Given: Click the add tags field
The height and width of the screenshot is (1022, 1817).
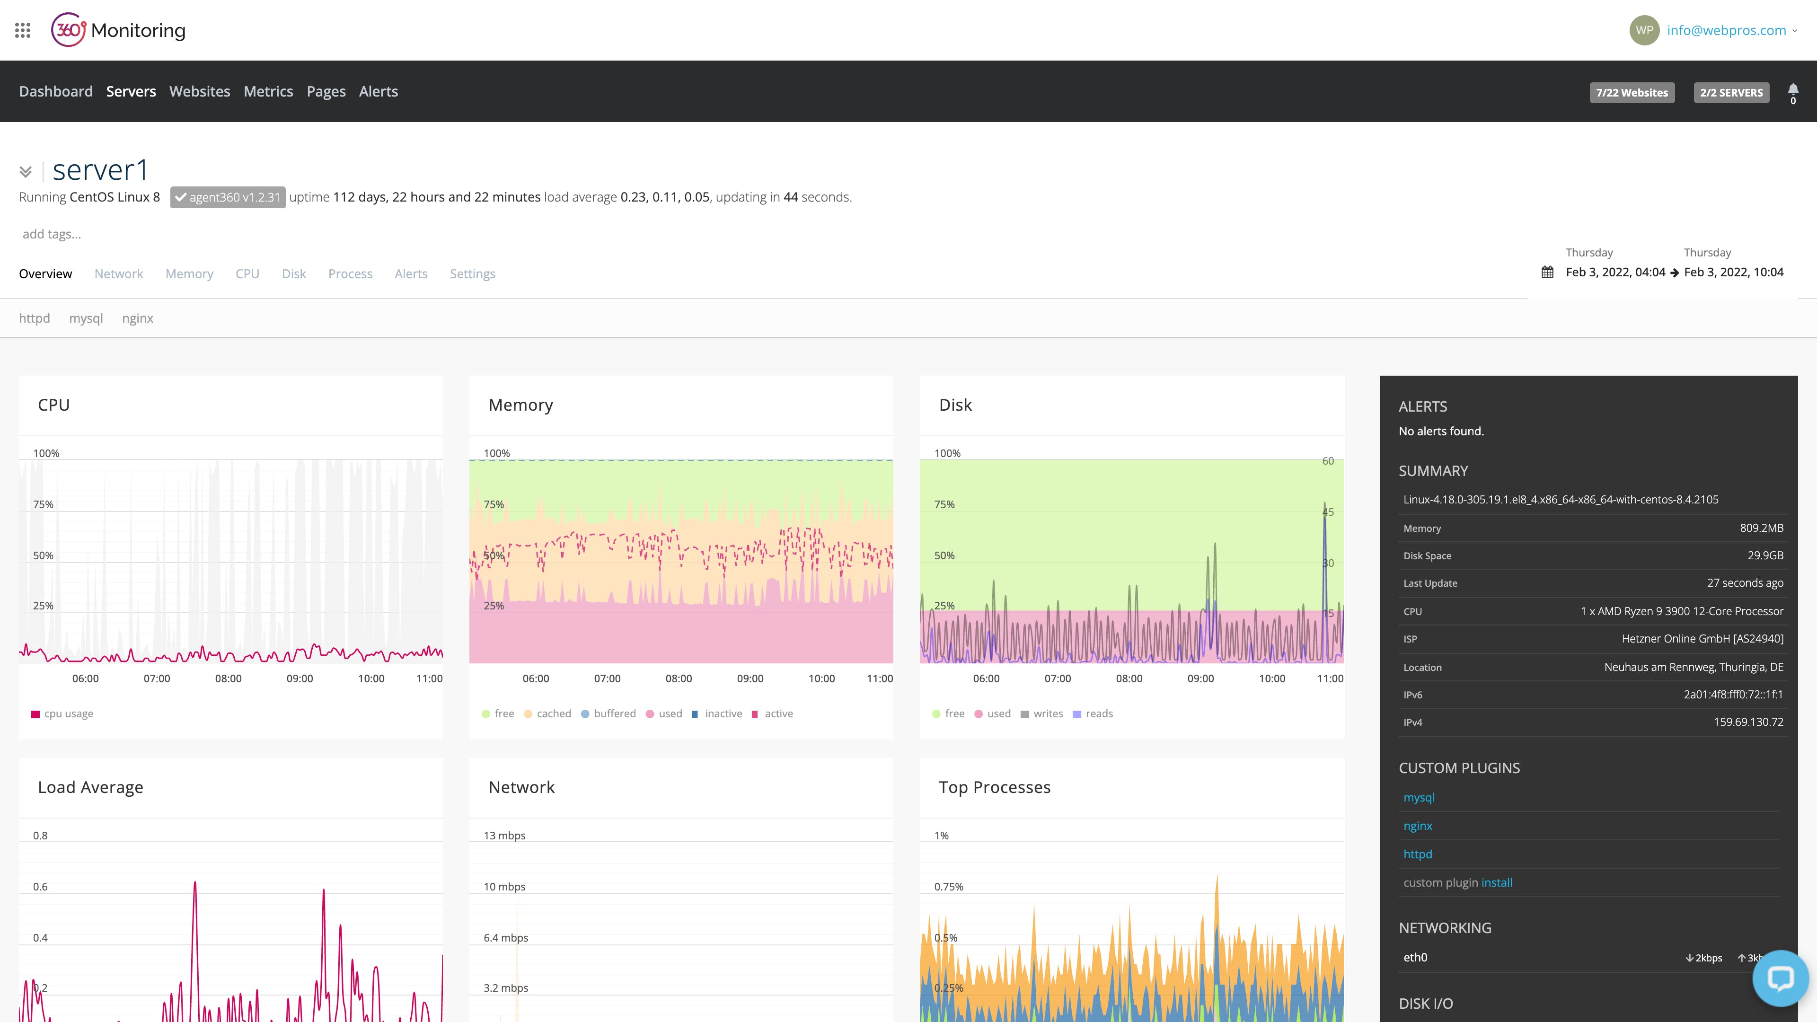Looking at the screenshot, I should coord(52,234).
